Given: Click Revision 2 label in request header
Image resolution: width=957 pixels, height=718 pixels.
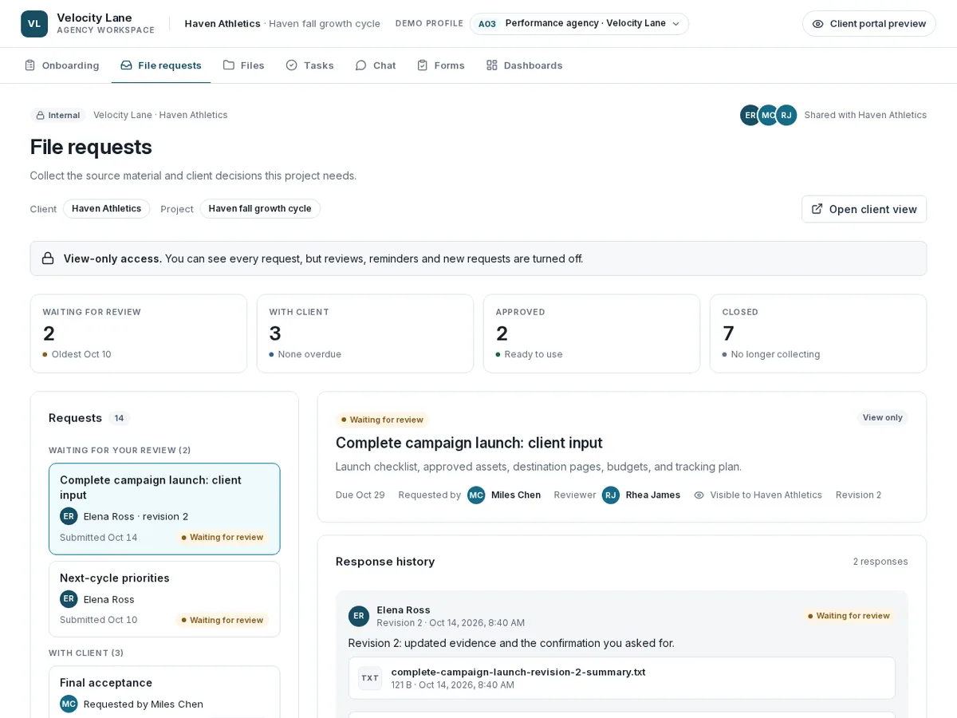Looking at the screenshot, I should pyautogui.click(x=859, y=495).
